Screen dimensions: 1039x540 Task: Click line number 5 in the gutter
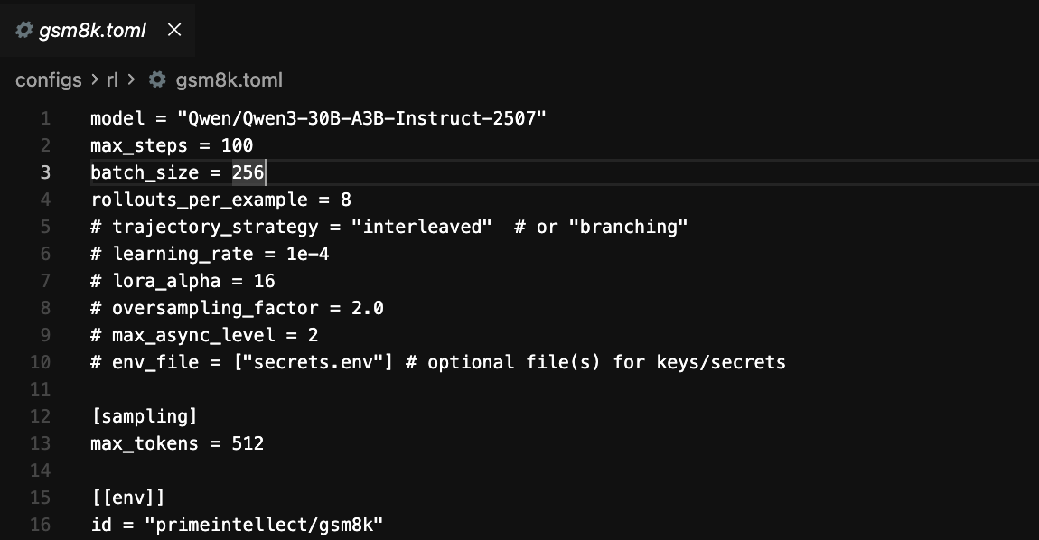(45, 227)
